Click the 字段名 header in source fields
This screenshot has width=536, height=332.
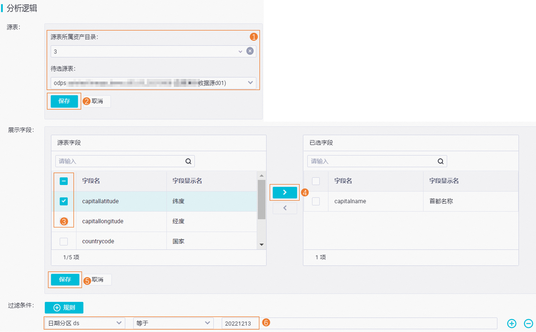(x=91, y=181)
